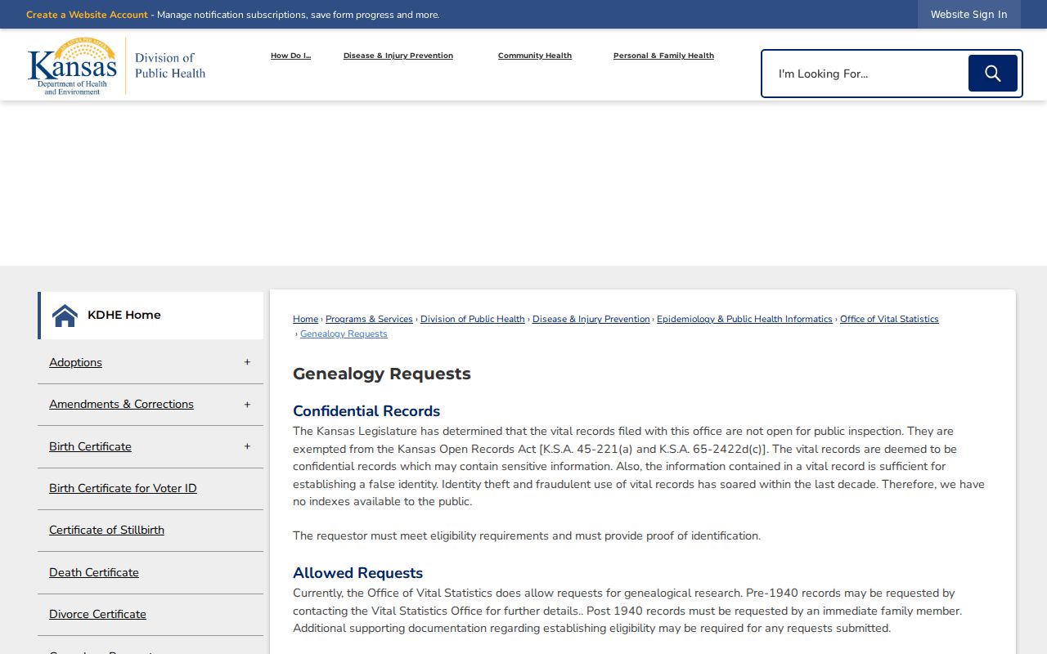Click Programs & Services breadcrumb

click(x=369, y=319)
